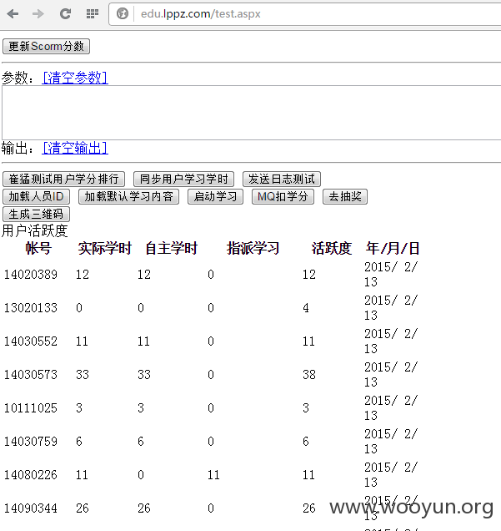This screenshot has width=501, height=531.
Task: Click the MQ扣学分 button
Action: click(283, 196)
